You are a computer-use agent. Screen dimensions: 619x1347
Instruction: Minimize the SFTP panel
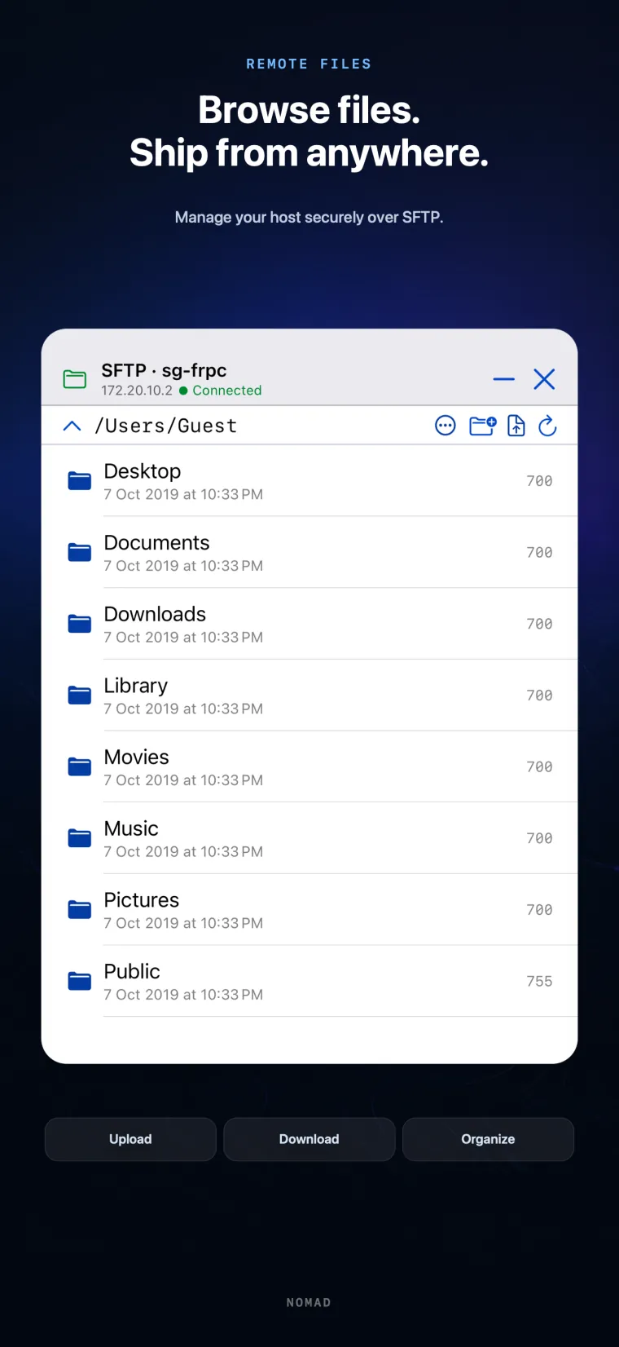(x=504, y=379)
